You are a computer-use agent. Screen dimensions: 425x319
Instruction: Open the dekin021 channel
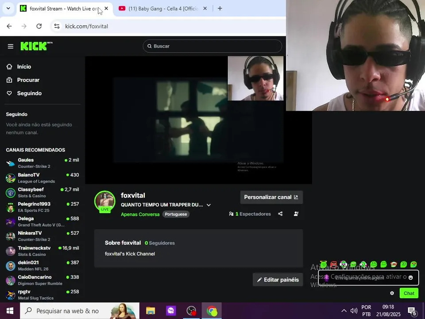(42, 265)
